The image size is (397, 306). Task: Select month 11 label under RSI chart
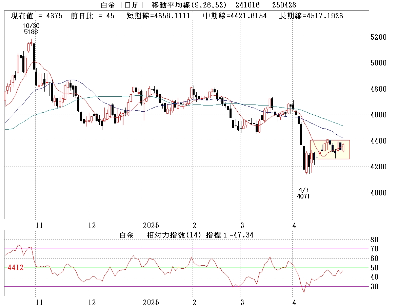[x=39, y=302]
